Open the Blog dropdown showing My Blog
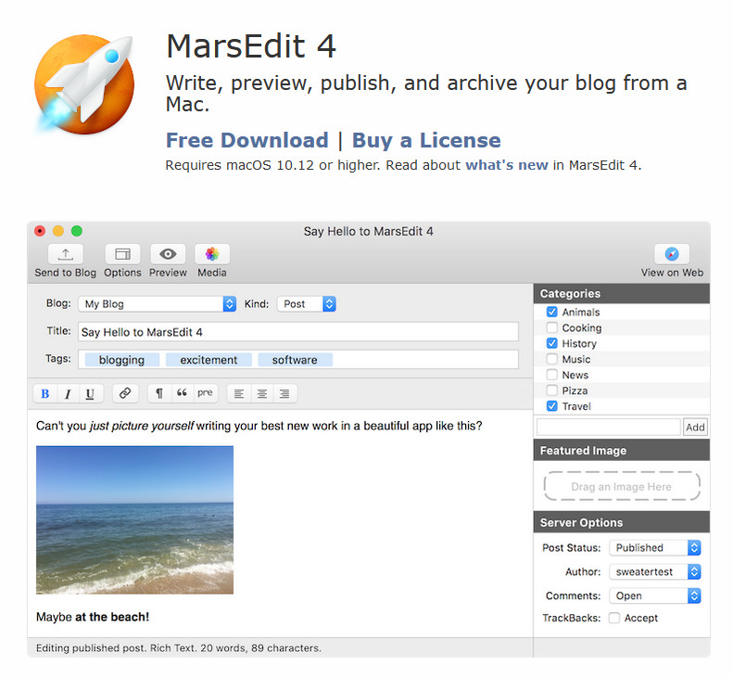The width and height of the screenshot is (733, 678). coord(158,304)
